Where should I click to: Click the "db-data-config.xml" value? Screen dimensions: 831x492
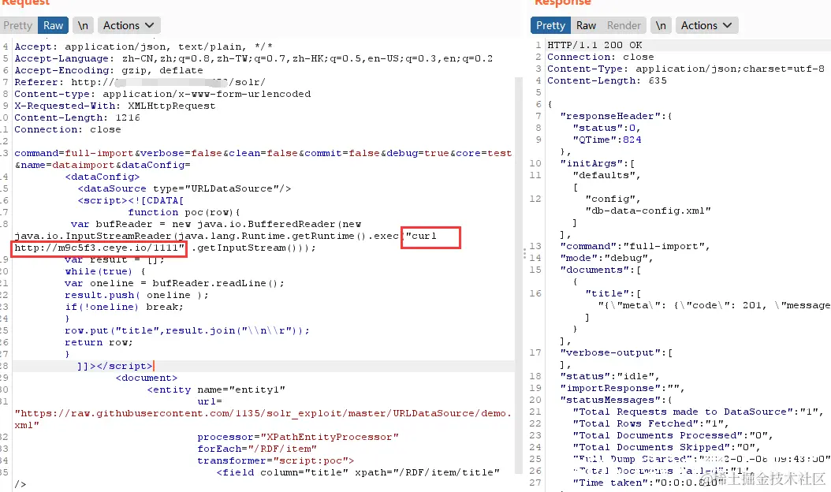tap(648, 211)
